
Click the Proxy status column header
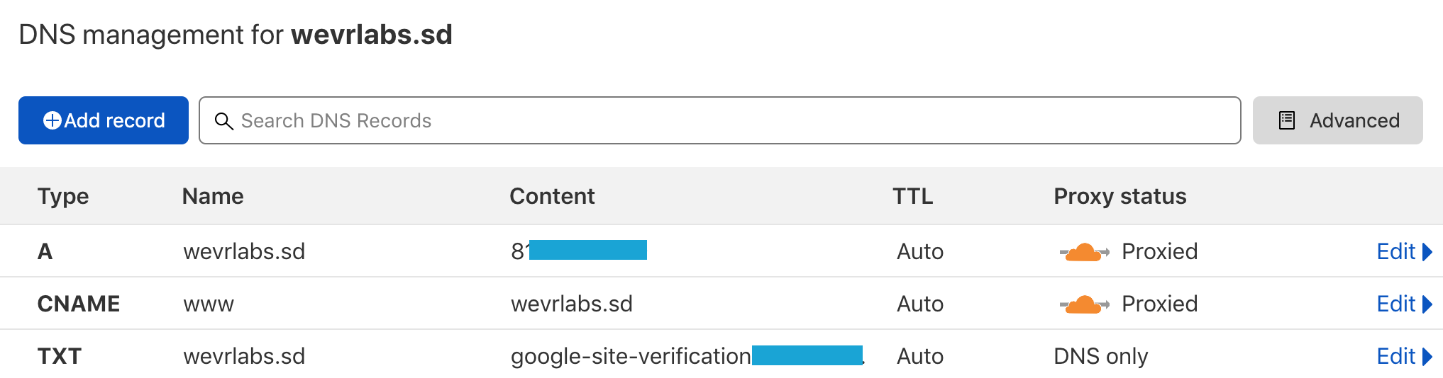(x=1119, y=196)
